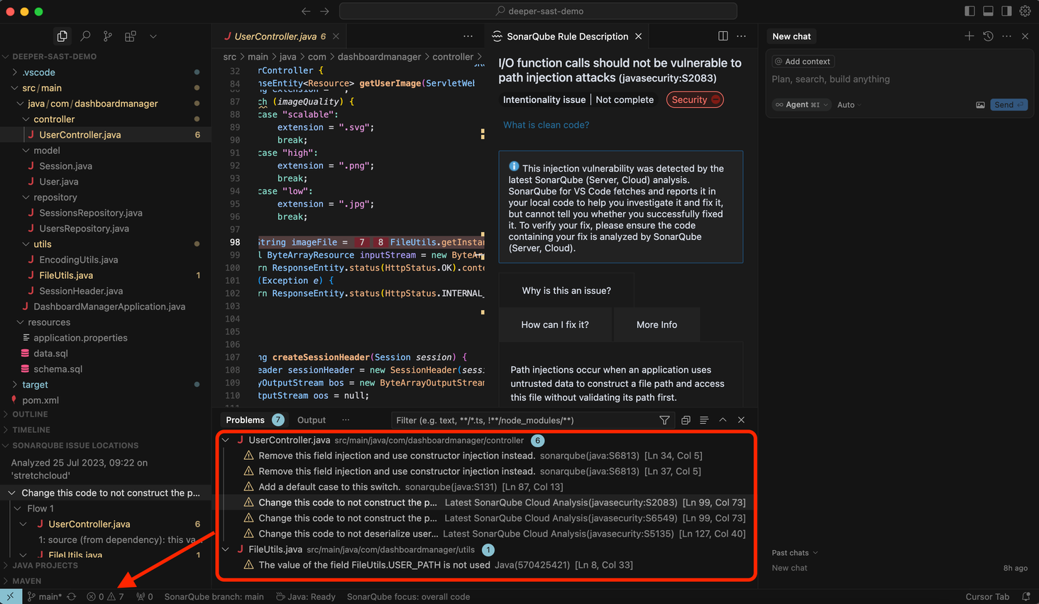Switch to the Output tab

click(x=311, y=419)
